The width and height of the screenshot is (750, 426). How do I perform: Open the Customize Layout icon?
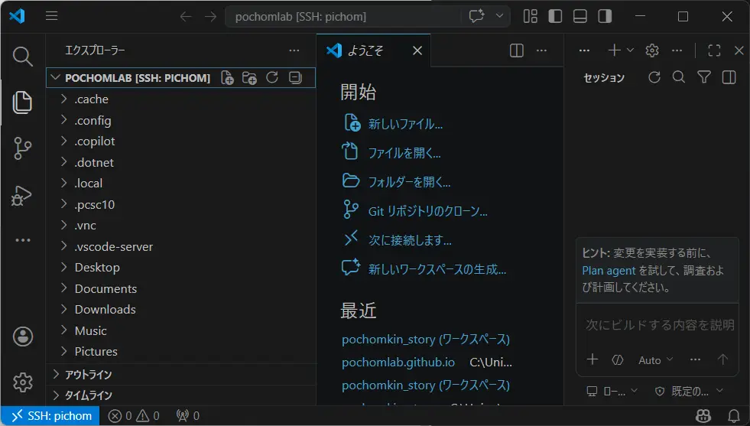click(530, 16)
